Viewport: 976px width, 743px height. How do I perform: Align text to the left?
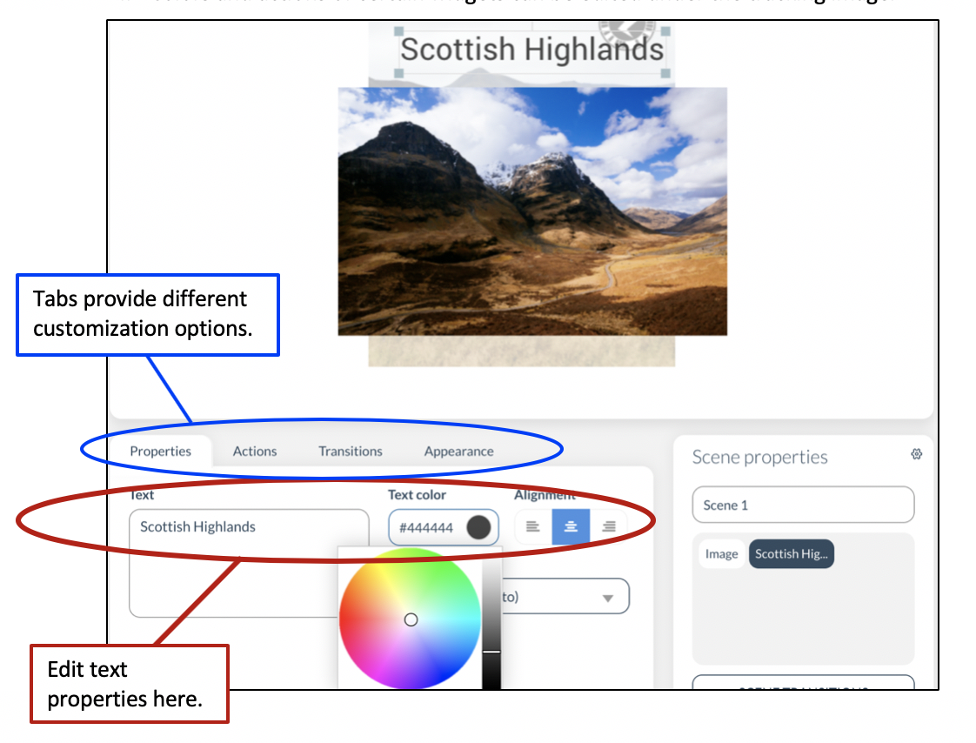(533, 527)
